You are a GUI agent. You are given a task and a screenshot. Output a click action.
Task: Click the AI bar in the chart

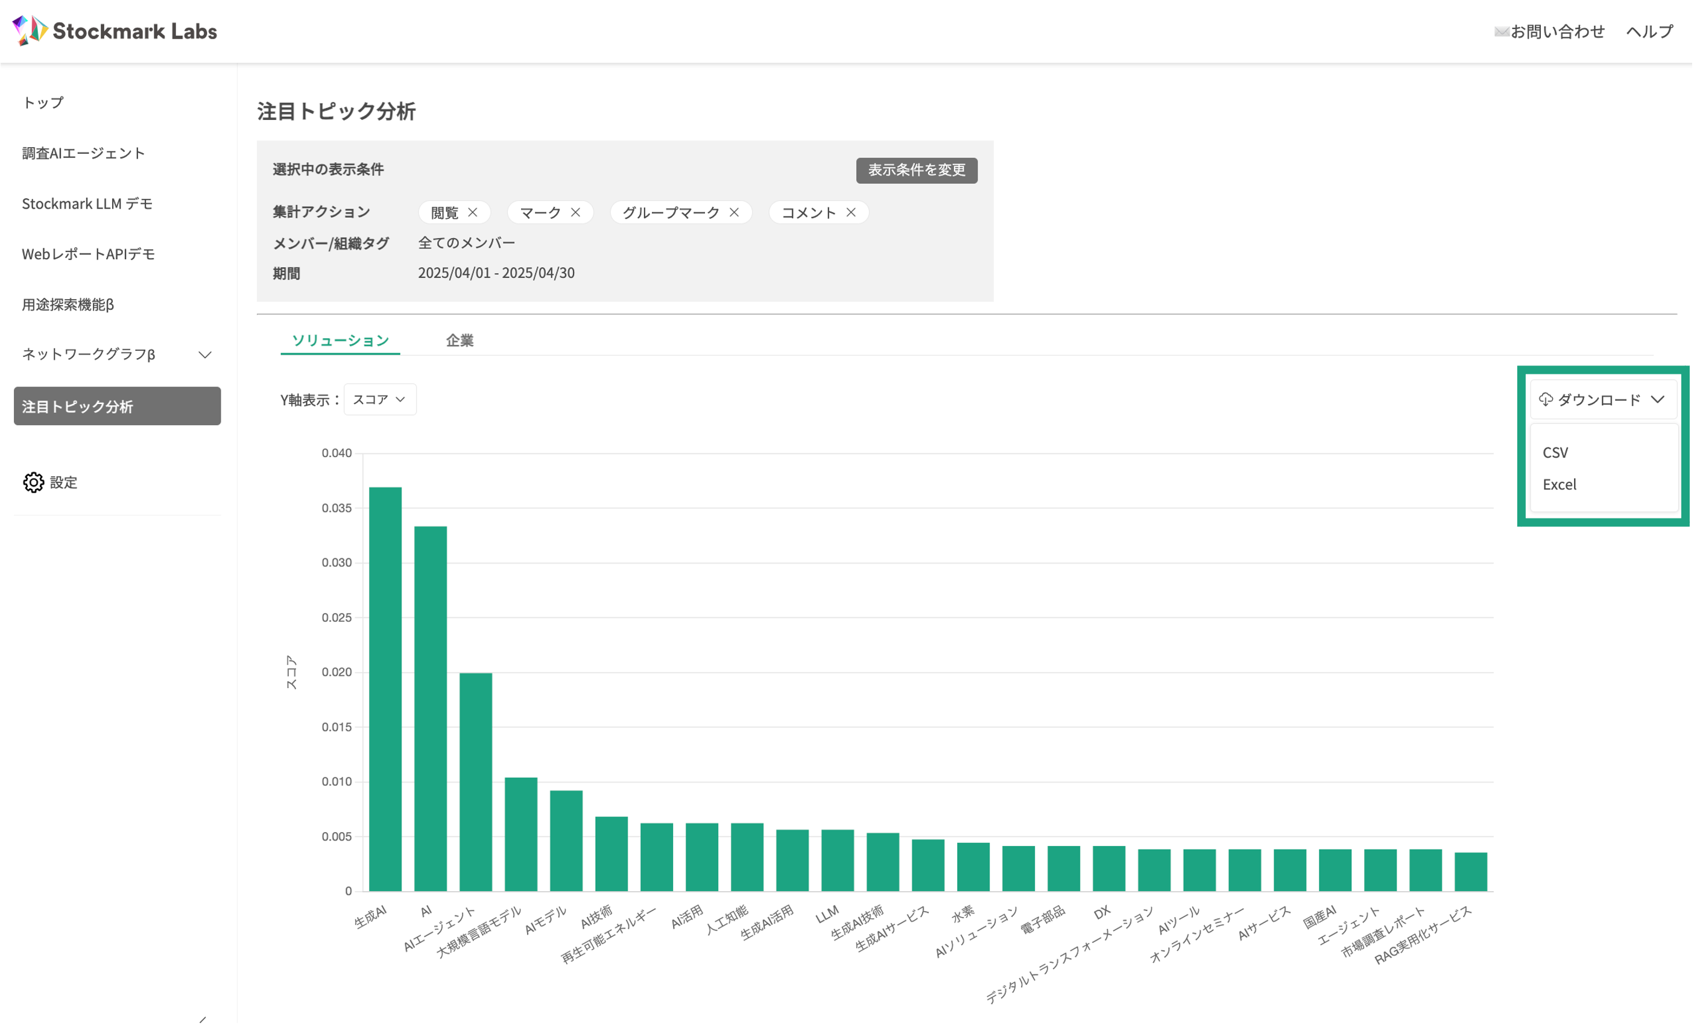431,710
